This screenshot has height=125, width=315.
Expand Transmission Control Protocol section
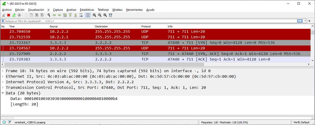pos(3,87)
